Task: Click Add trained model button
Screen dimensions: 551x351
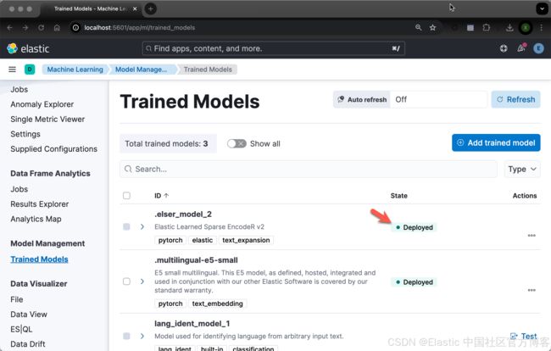Action: (496, 142)
